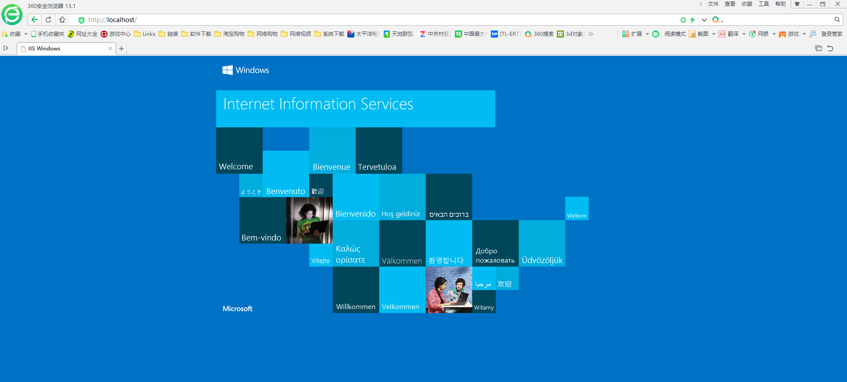Expand the 网银 dropdown arrow

pyautogui.click(x=774, y=34)
